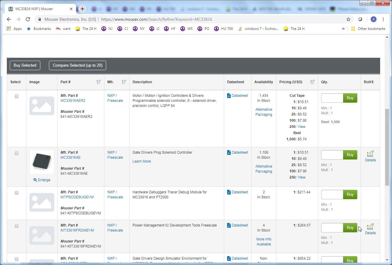Open Alternative Packaging for MC33816AER2
Image resolution: width=392 pixels, height=265 pixels.
coord(264,112)
